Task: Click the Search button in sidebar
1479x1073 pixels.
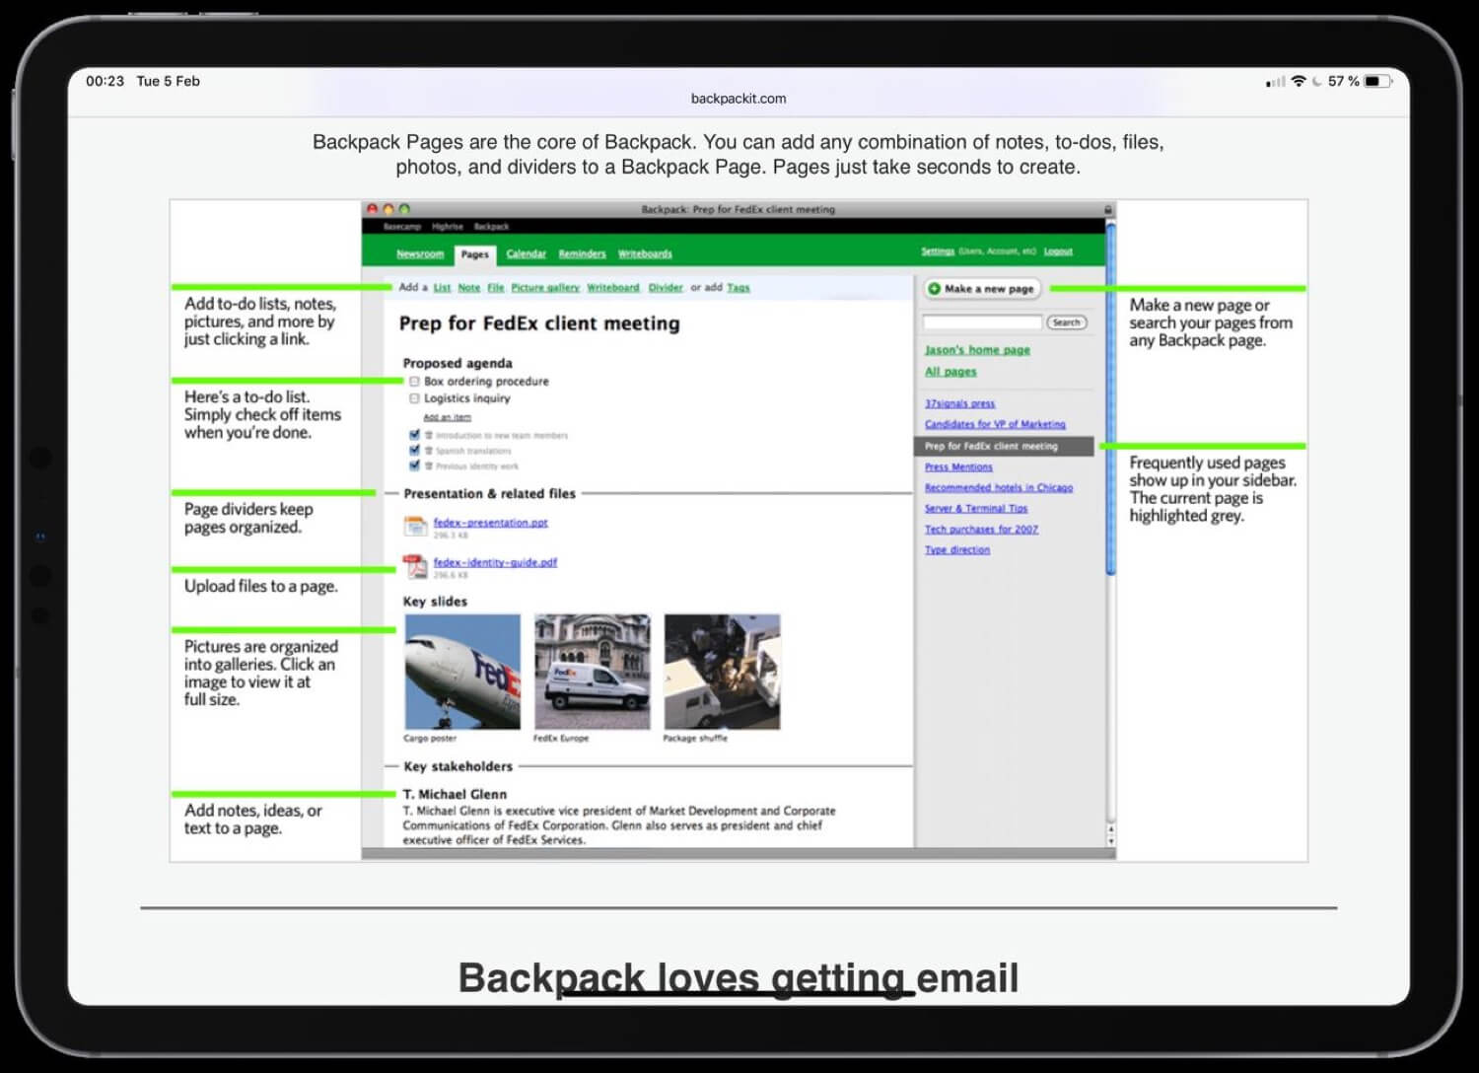Action: (x=1066, y=322)
